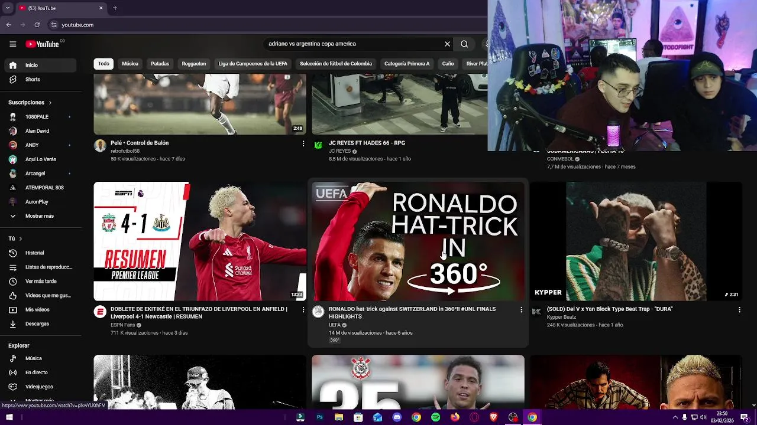Select the Patadas filter chip
The height and width of the screenshot is (425, 757).
(160, 64)
